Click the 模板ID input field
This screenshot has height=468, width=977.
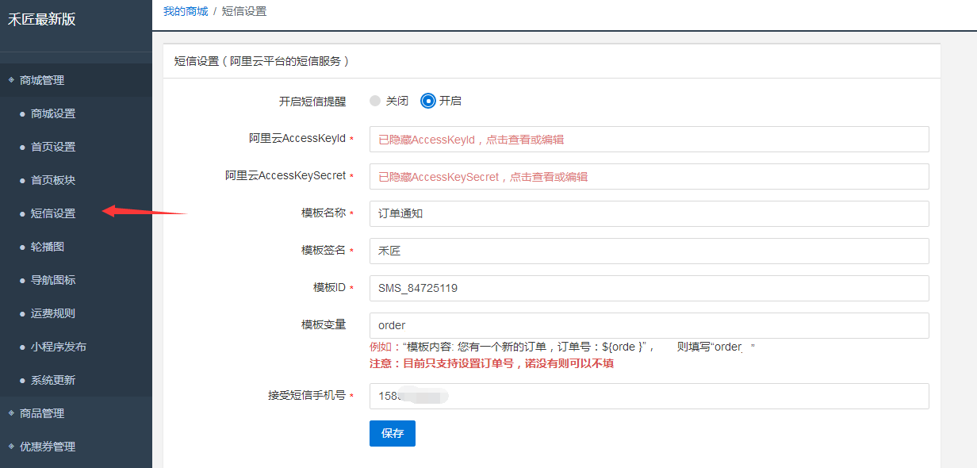649,289
